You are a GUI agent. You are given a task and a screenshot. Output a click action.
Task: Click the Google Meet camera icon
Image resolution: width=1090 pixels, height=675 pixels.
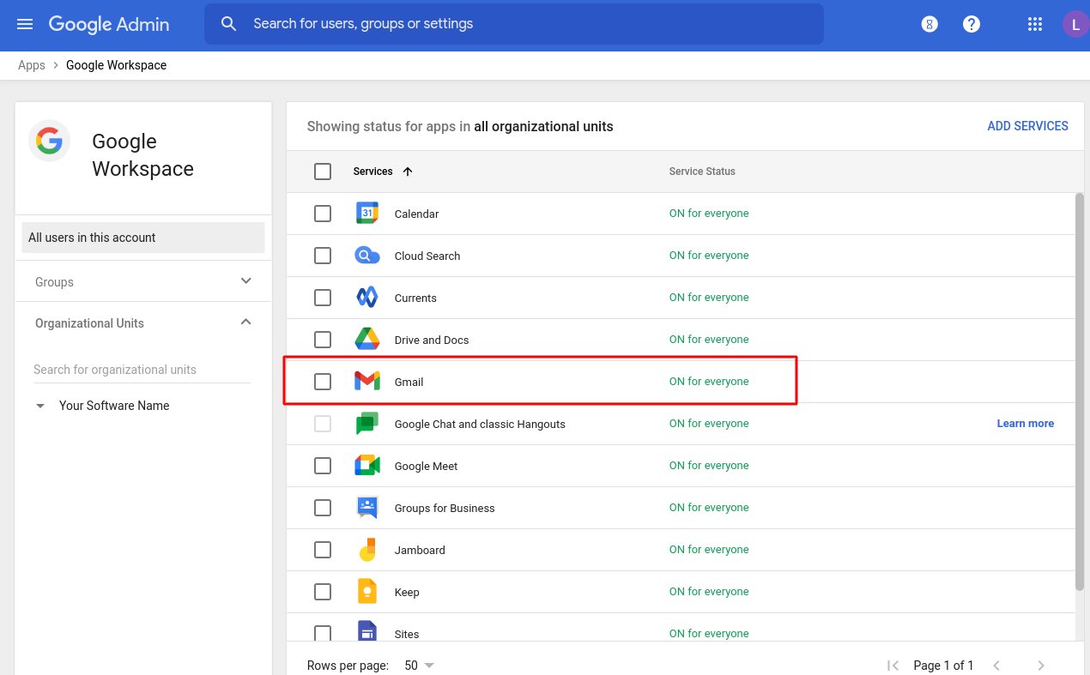[367, 466]
